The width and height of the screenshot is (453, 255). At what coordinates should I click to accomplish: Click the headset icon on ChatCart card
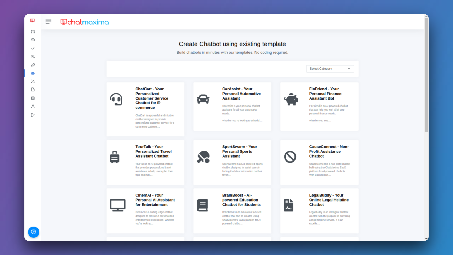tap(116, 99)
